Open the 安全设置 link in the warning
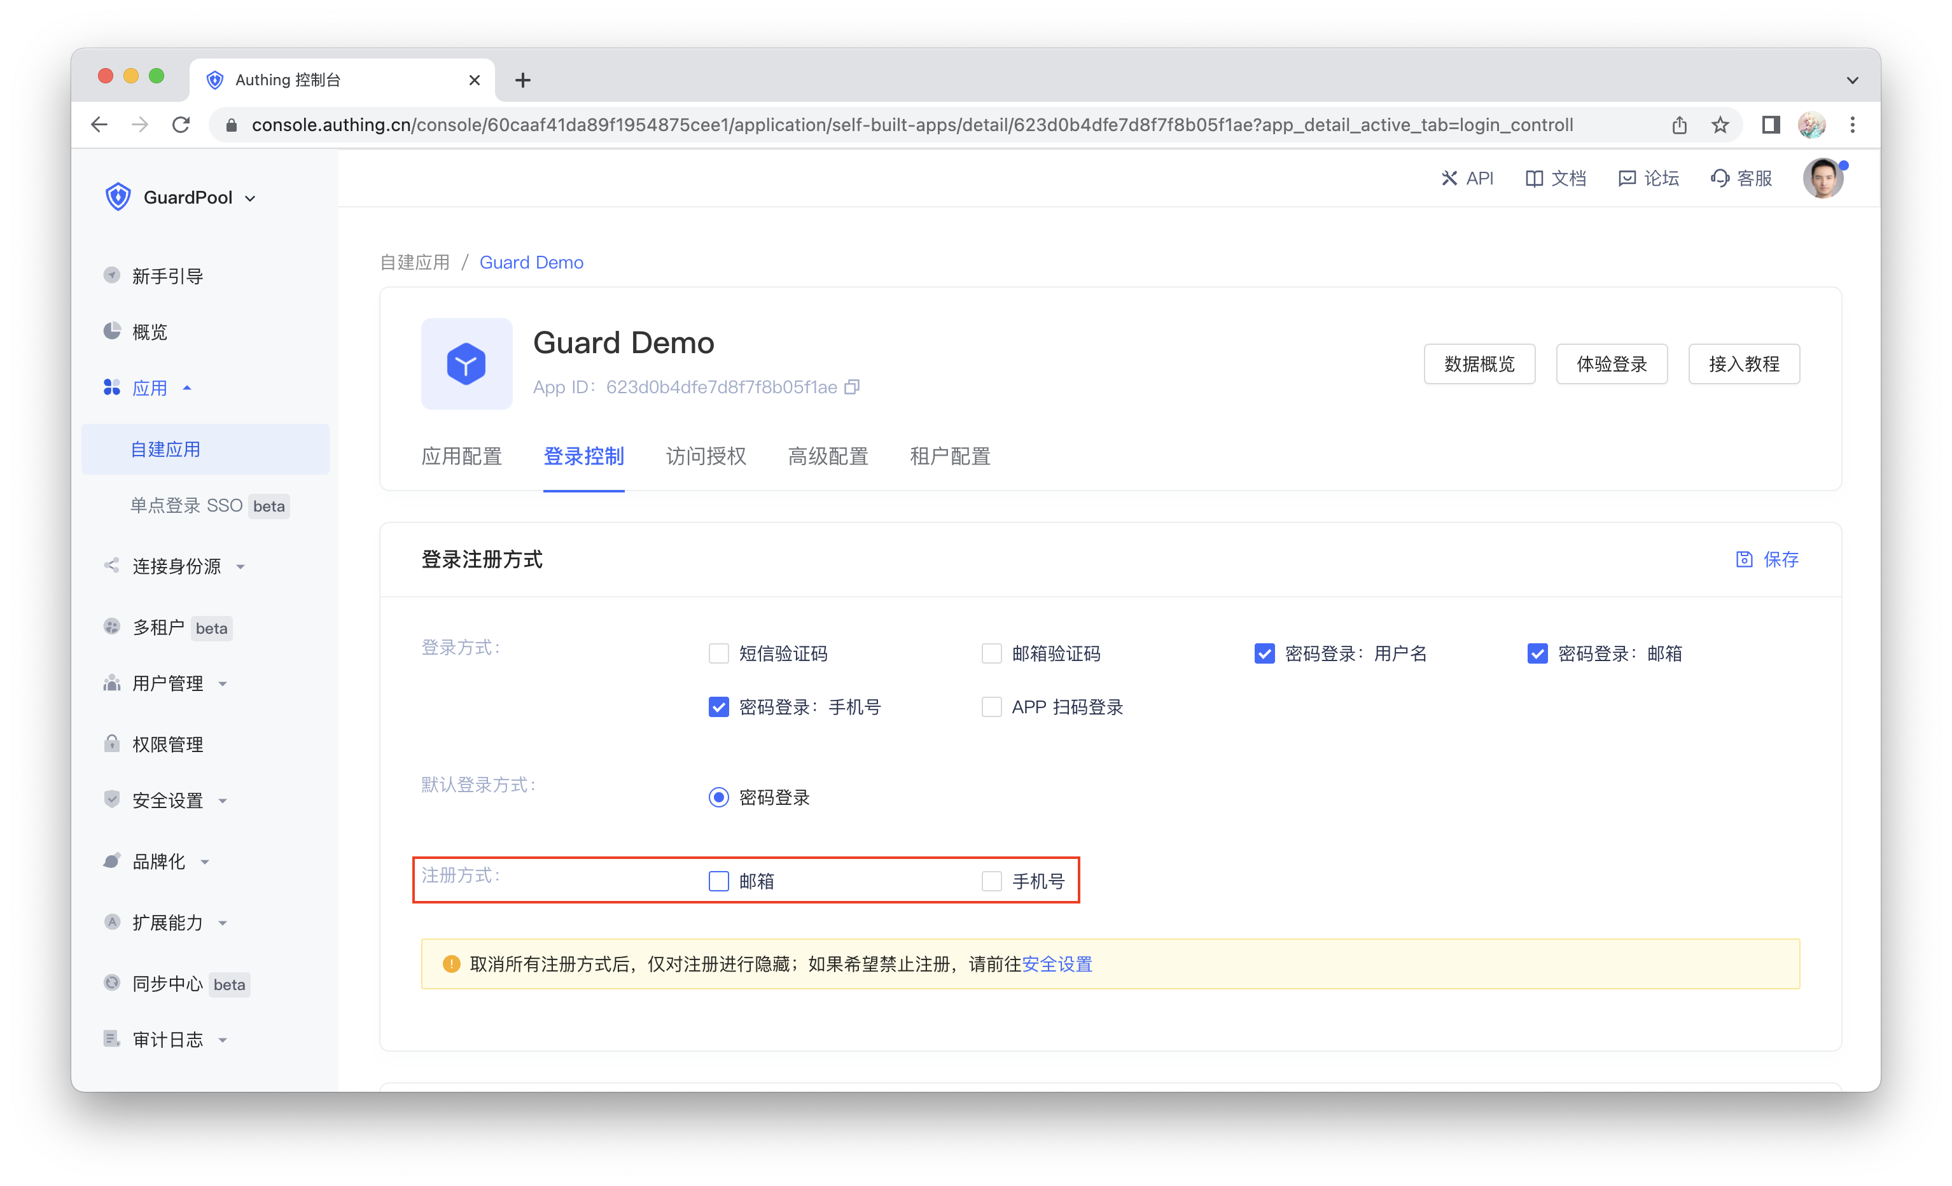This screenshot has height=1186, width=1952. 1057,964
